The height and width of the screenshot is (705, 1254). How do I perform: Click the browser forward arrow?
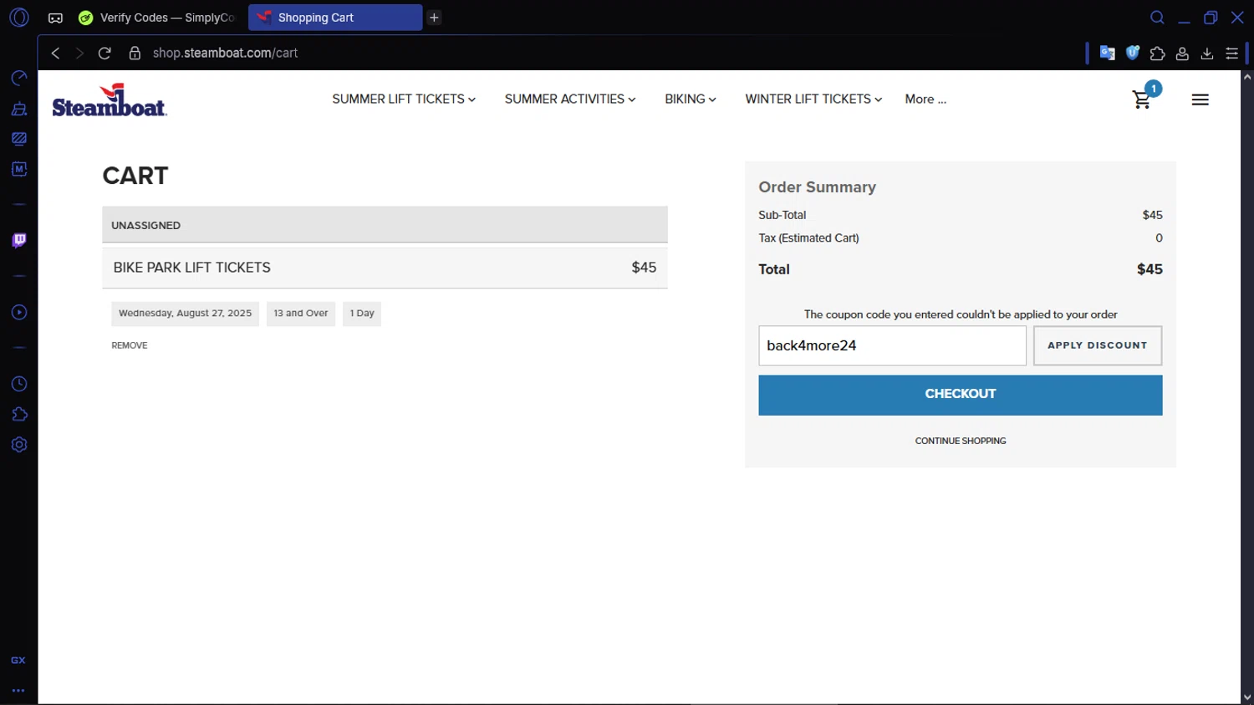[79, 53]
